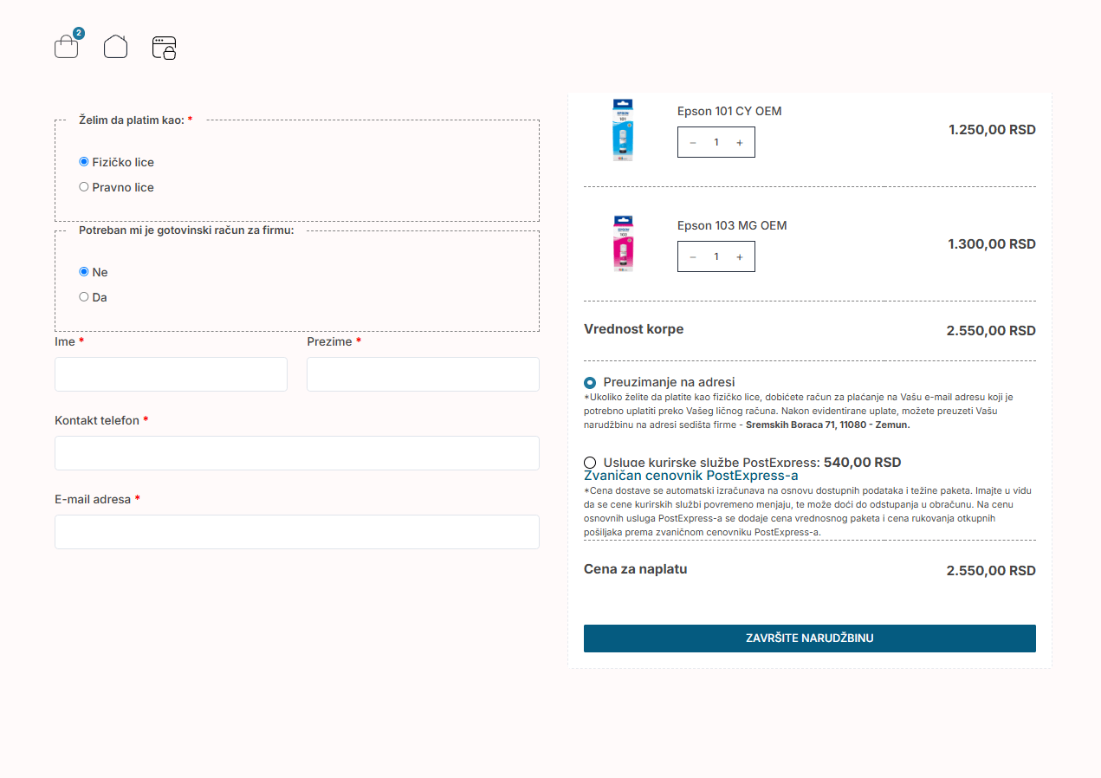Viewport: 1101px width, 778px height.
Task: Increase quantity of Epson 103 MG OEM
Action: click(739, 257)
